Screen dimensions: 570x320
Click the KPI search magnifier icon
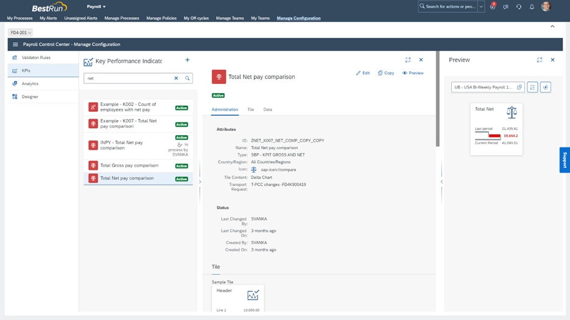point(188,78)
